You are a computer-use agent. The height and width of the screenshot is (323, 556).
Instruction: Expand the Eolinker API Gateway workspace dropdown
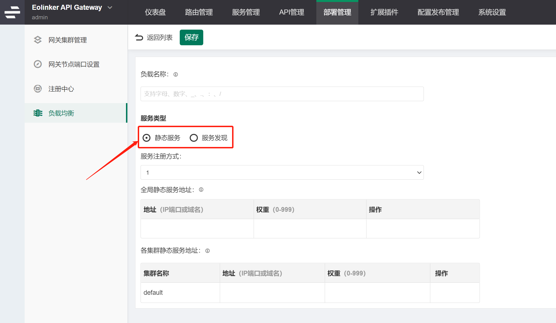[109, 8]
